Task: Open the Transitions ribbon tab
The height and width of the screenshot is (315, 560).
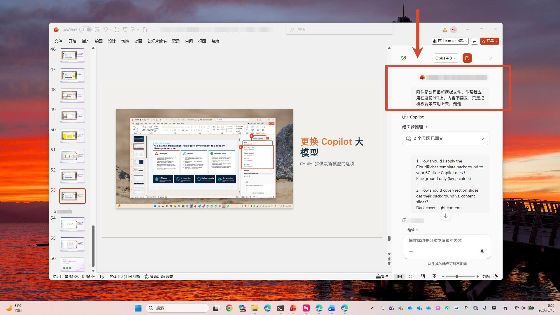Action: click(125, 41)
